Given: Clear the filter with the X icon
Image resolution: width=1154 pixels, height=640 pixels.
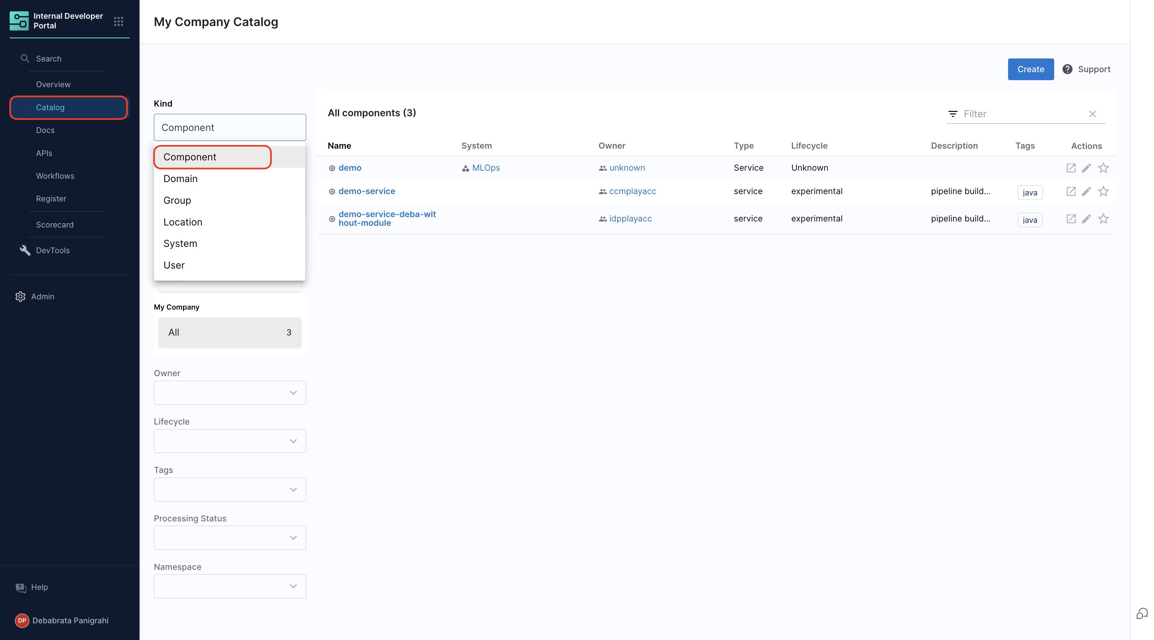Looking at the screenshot, I should point(1092,114).
